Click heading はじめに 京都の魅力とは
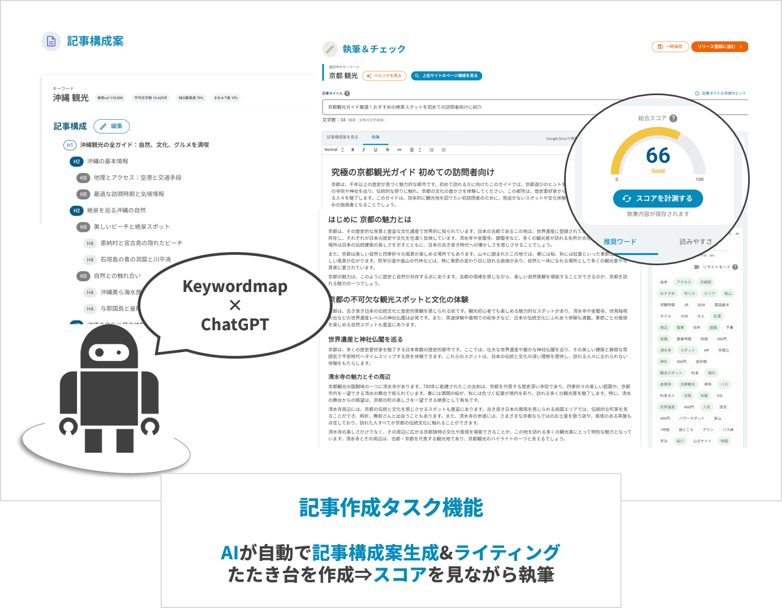 coord(370,219)
